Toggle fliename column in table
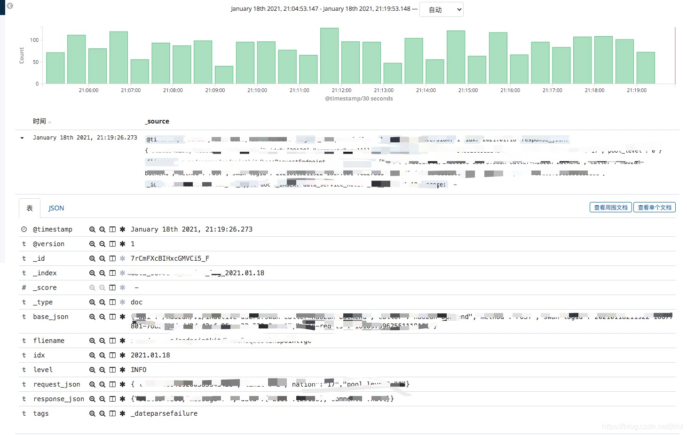Screen dimensions: 687x435 [x=112, y=341]
